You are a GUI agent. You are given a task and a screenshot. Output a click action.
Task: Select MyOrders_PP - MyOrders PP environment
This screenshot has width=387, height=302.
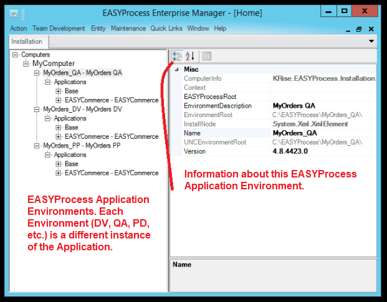tap(82, 146)
